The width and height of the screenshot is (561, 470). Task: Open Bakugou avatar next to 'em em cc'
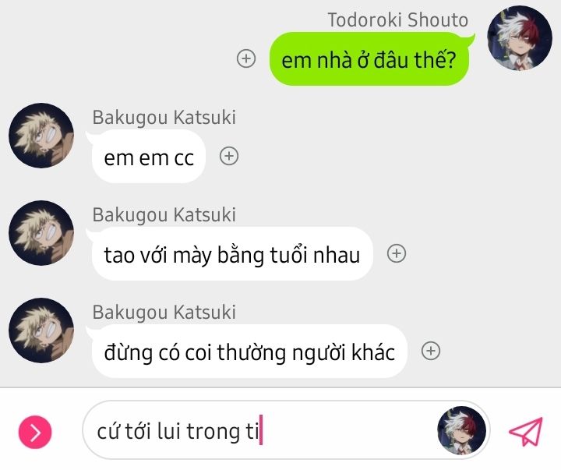coord(41,136)
